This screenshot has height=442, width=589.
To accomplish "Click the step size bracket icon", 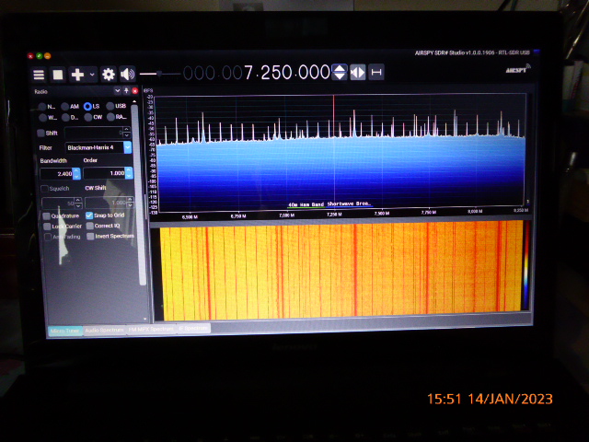I will coord(375,73).
